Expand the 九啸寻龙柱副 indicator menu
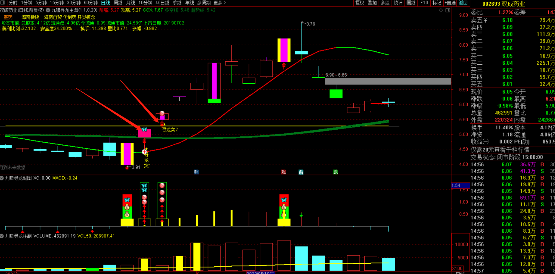This screenshot has width=555, height=274. [2, 236]
